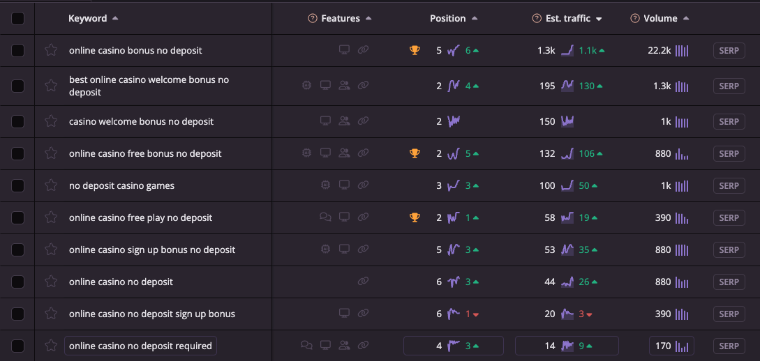Click link feature icon for 'online casino no deposit'
This screenshot has width=760, height=361.
click(x=363, y=282)
